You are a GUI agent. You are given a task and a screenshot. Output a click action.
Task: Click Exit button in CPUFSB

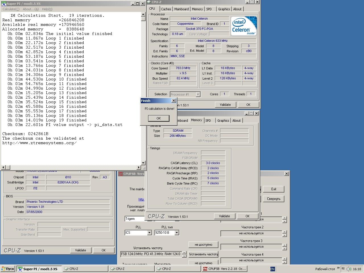(x=274, y=189)
